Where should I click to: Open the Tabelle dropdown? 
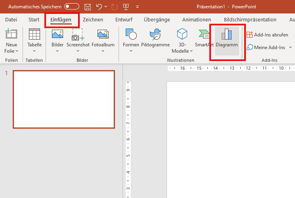click(34, 51)
